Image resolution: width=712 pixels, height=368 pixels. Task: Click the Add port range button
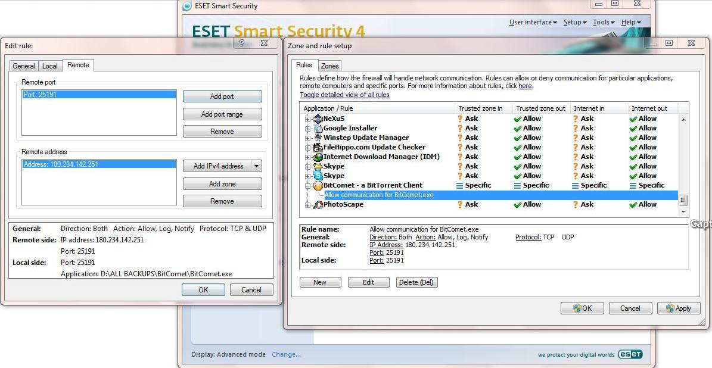click(x=222, y=114)
